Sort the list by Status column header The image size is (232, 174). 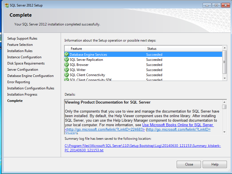[183, 49]
